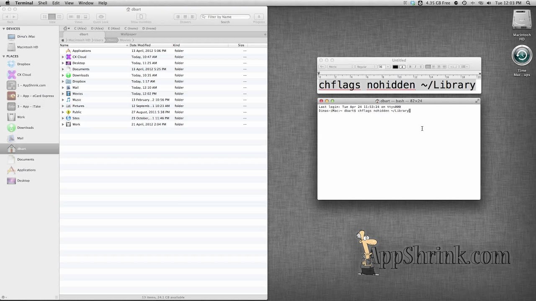The image size is (536, 301).
Task: Click the Back arrow in file browser toolbar
Action: (x=7, y=17)
